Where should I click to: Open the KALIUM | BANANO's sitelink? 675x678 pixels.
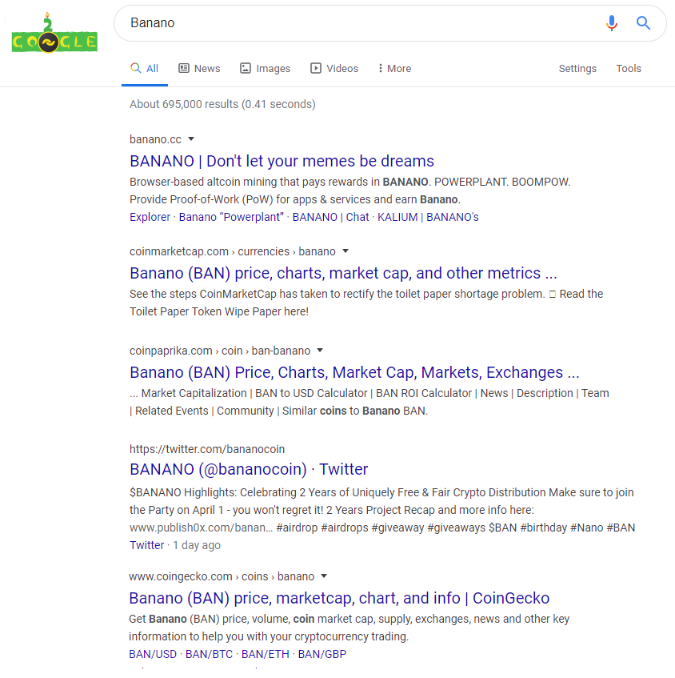[428, 217]
